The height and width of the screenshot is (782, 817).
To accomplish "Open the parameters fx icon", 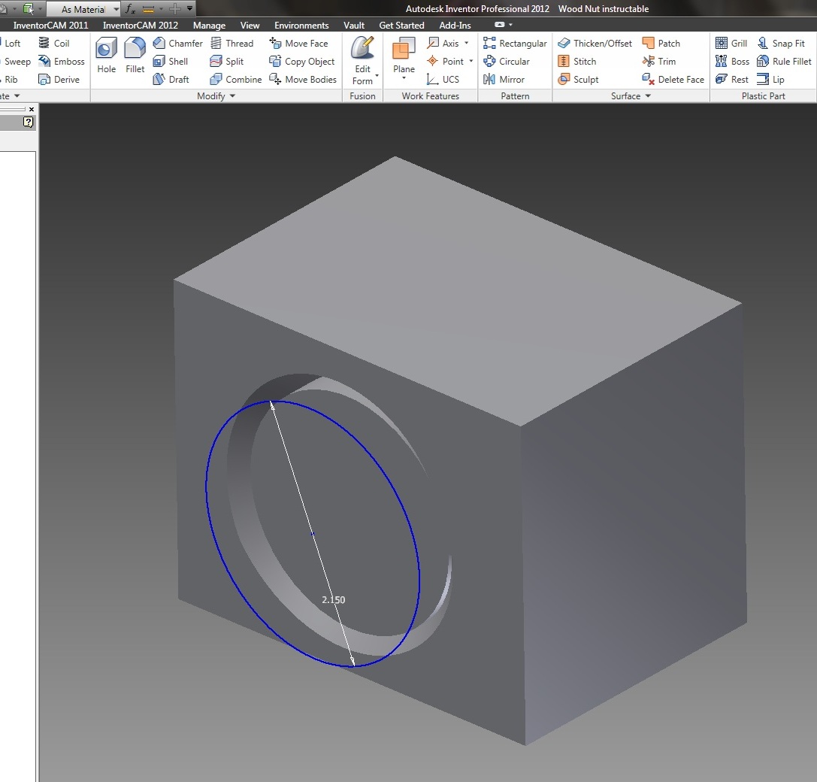I will [x=130, y=8].
